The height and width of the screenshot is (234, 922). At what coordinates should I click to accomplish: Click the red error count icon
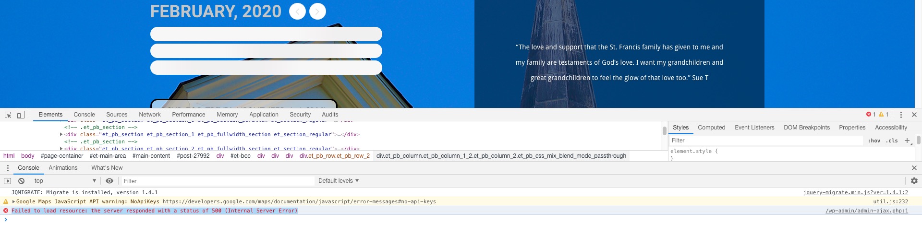pos(869,115)
